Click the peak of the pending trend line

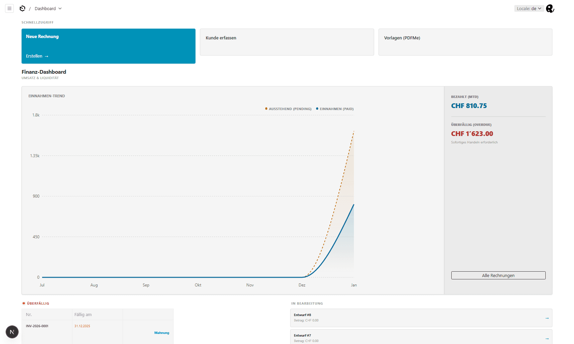353,132
